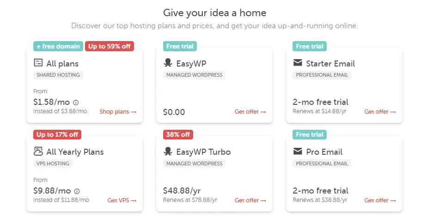The height and width of the screenshot is (224, 421).
Task: Open info icon next to $1.58/mo
Action: click(76, 103)
